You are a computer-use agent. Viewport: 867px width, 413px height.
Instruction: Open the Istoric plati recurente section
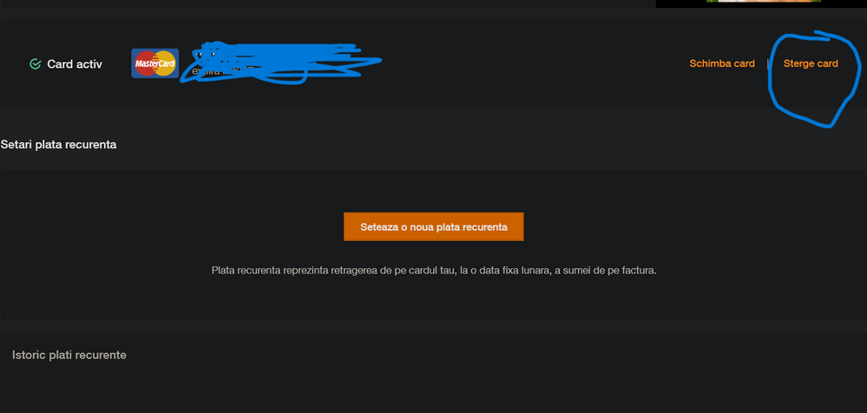69,355
